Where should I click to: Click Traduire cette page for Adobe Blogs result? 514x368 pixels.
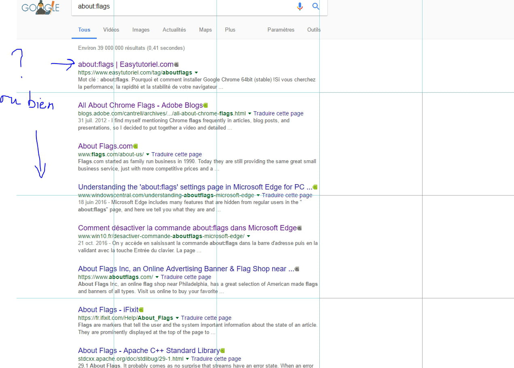pos(278,114)
